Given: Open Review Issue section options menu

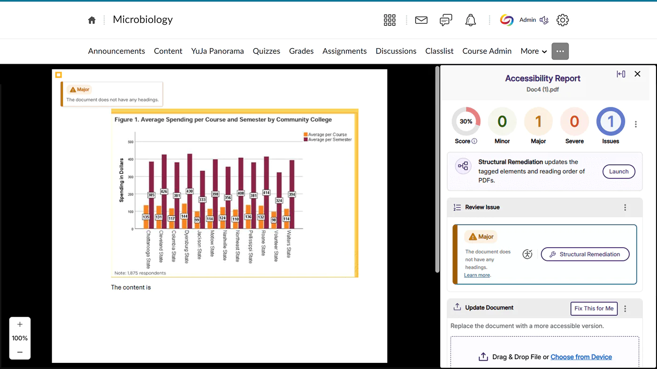Looking at the screenshot, I should [x=625, y=207].
